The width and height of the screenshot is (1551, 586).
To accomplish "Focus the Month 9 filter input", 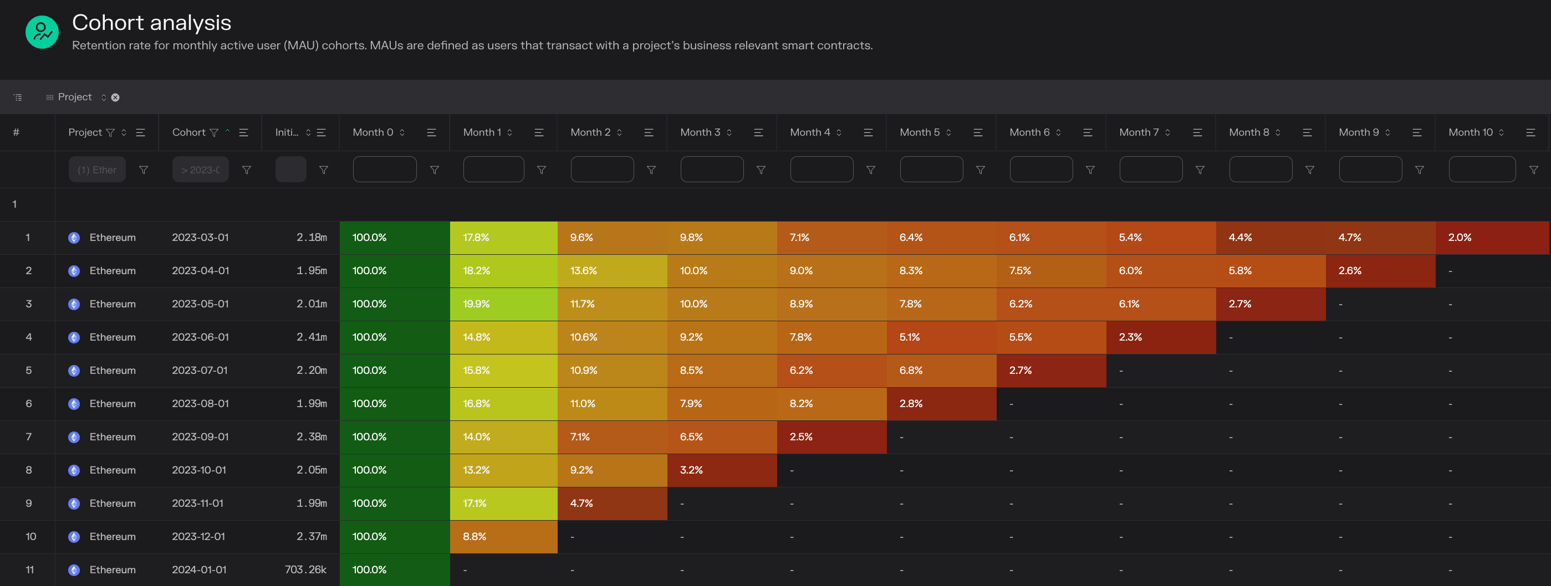I will pos(1370,169).
